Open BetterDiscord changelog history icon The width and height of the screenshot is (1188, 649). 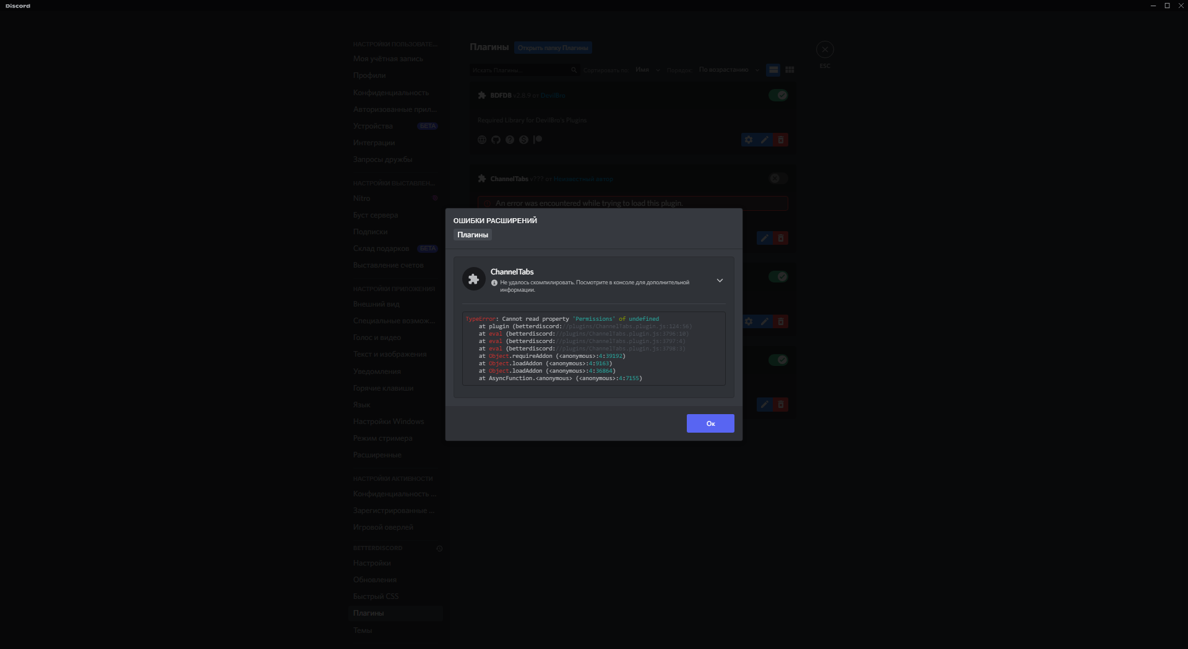[x=439, y=548]
